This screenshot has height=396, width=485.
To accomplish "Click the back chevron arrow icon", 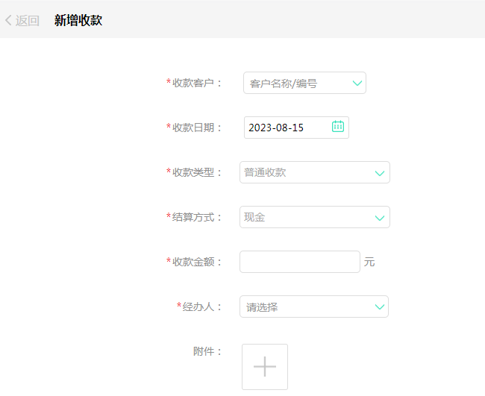I will click(x=8, y=21).
